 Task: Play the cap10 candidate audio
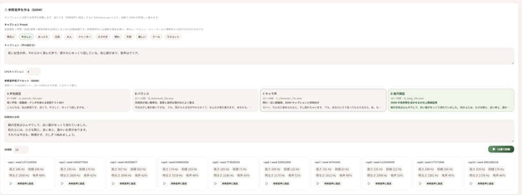click(471, 183)
